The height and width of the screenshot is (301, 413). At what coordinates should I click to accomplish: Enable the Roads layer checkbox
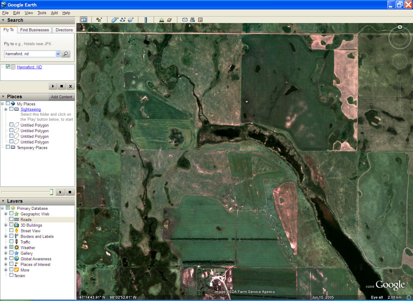11,219
